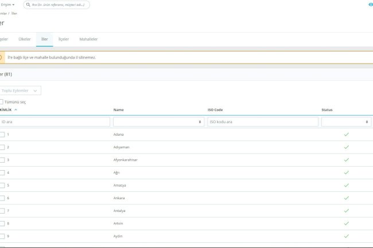Select the checkbox for row 4 Ağrı
373x248 pixels.
click(x=2, y=172)
